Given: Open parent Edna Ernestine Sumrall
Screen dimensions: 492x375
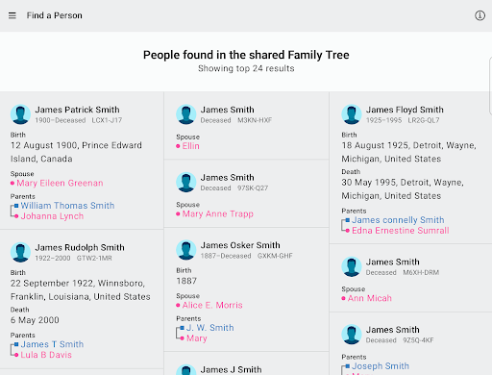Looking at the screenshot, I should pos(401,231).
